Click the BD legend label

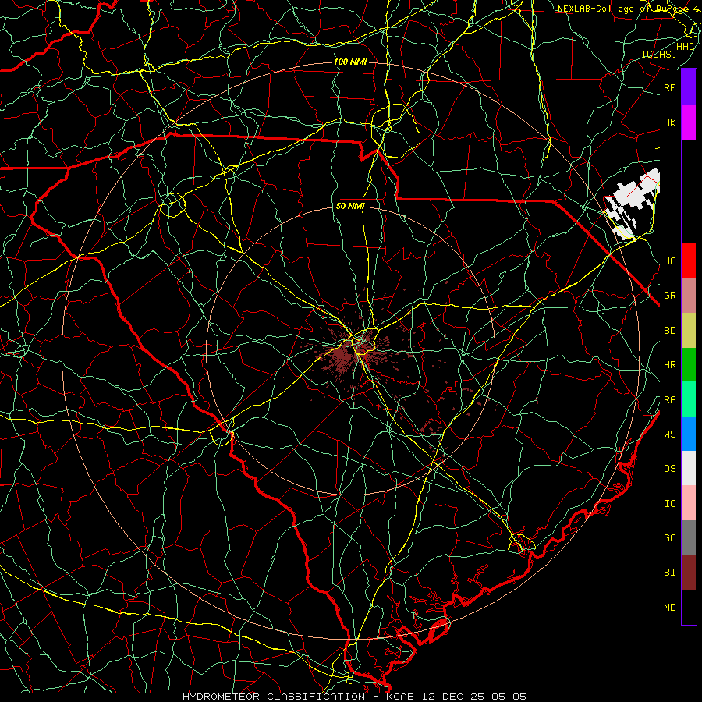669,331
